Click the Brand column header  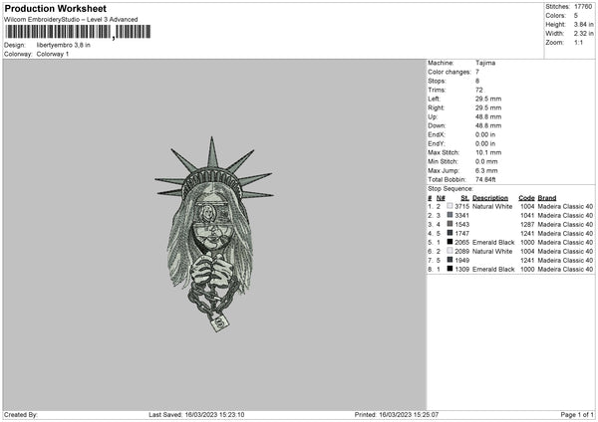[x=547, y=198]
